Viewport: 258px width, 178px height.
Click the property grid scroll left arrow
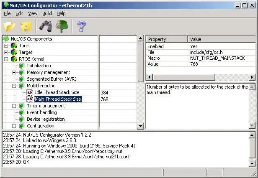pos(149,77)
